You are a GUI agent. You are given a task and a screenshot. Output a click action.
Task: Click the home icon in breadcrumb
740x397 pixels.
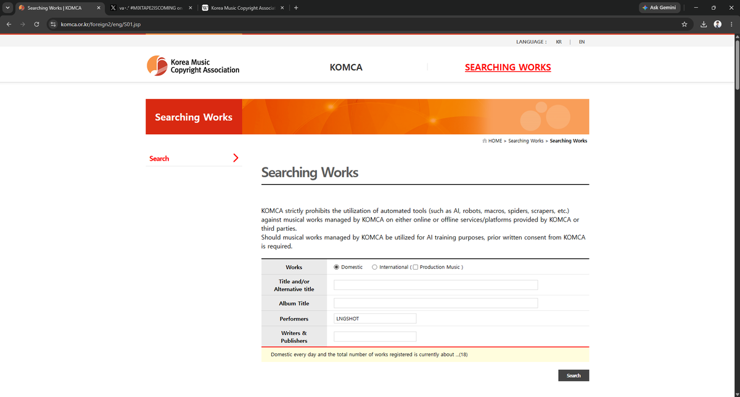tap(485, 141)
